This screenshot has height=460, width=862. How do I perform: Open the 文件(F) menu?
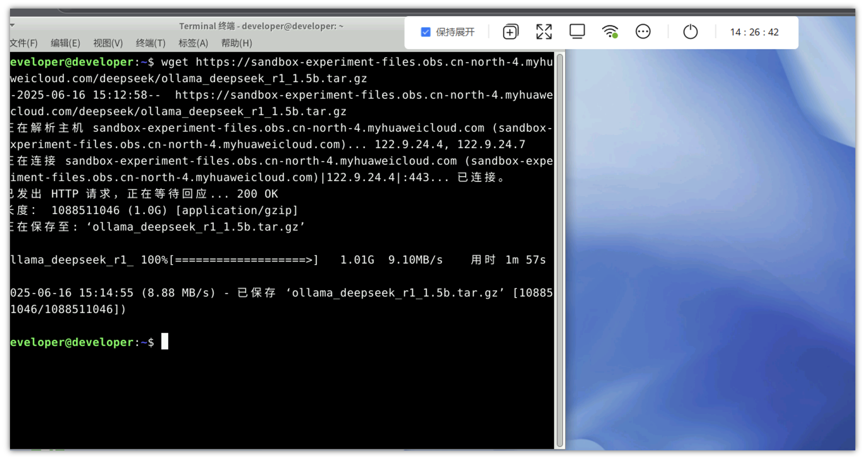(x=23, y=43)
